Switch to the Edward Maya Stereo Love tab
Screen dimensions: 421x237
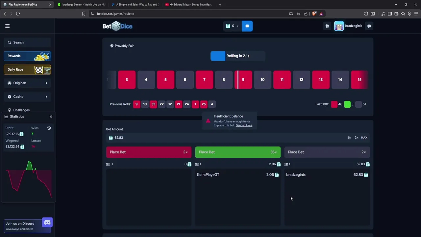tap(189, 5)
